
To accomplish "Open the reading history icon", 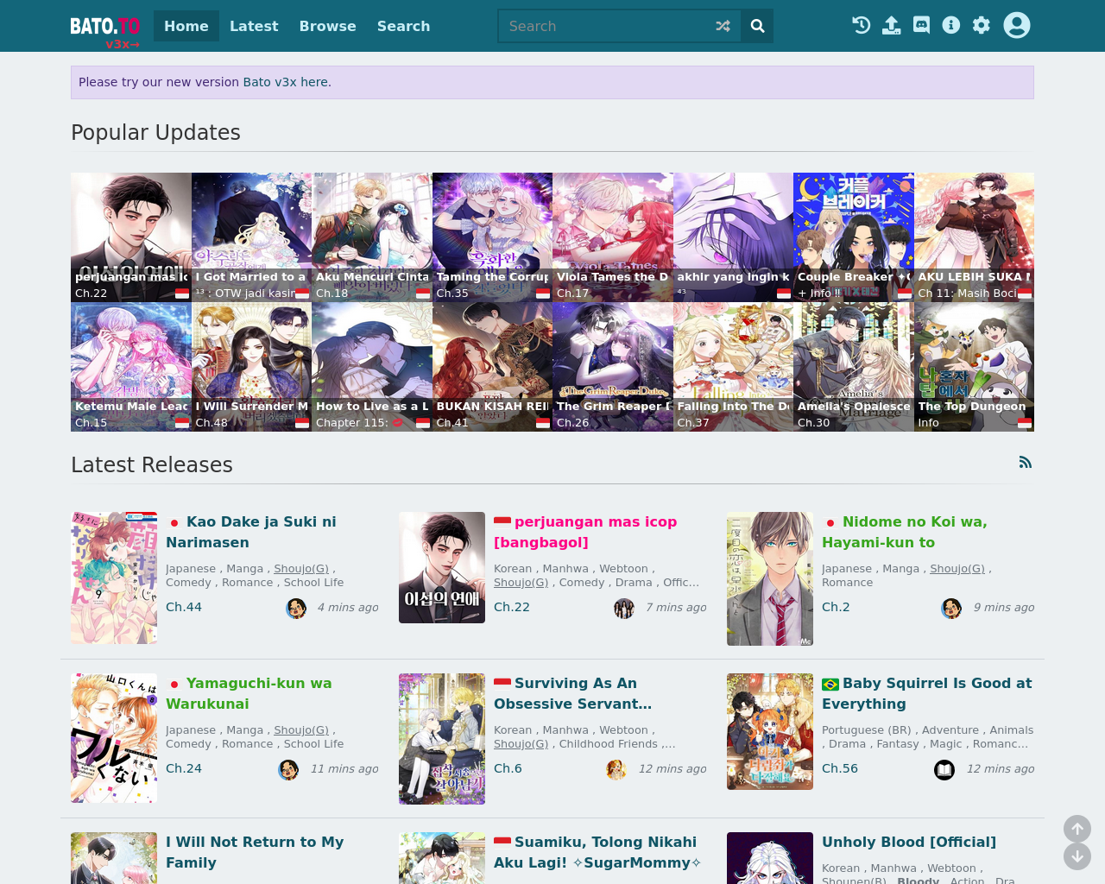I will pos(861,25).
